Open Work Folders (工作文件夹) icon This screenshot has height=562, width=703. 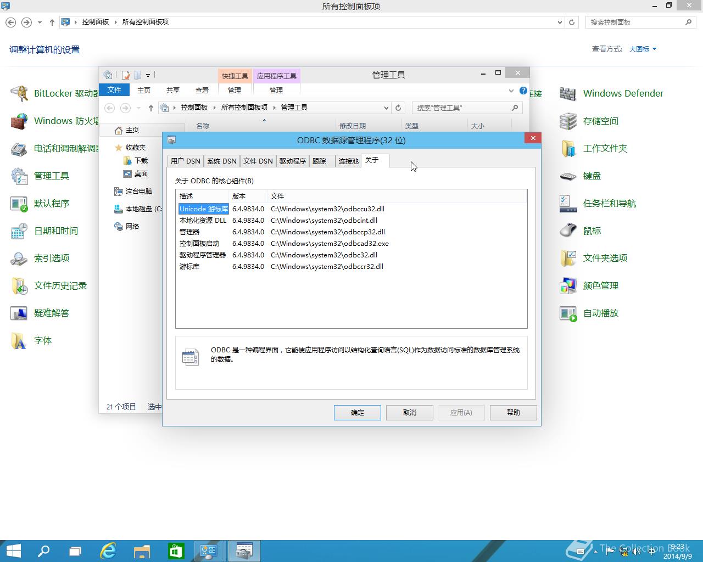(x=568, y=148)
